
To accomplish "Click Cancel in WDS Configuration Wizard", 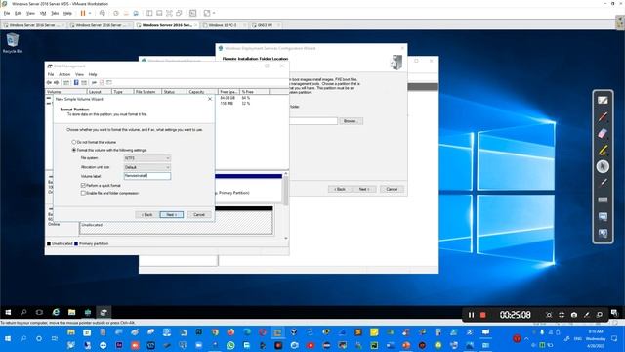I will (392, 189).
